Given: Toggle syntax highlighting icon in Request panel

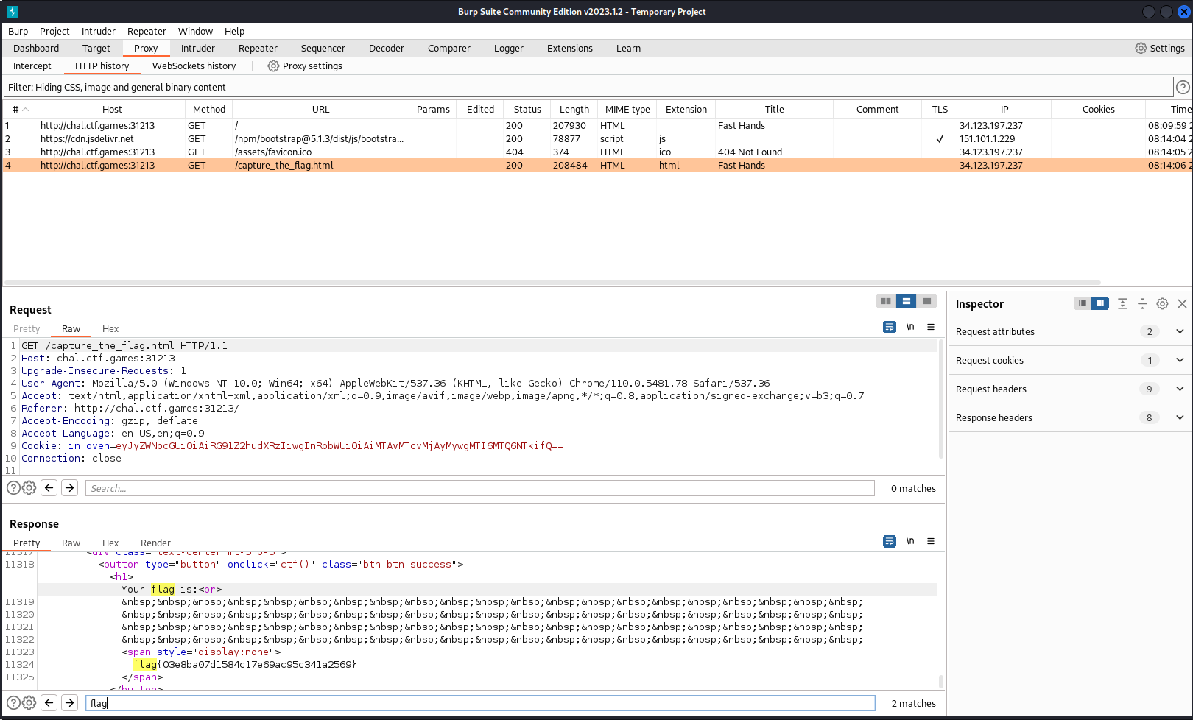Looking at the screenshot, I should 889,326.
